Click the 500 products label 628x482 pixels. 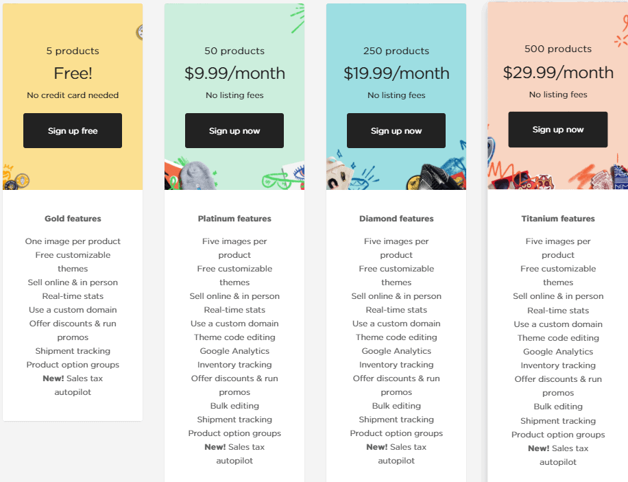(x=558, y=49)
